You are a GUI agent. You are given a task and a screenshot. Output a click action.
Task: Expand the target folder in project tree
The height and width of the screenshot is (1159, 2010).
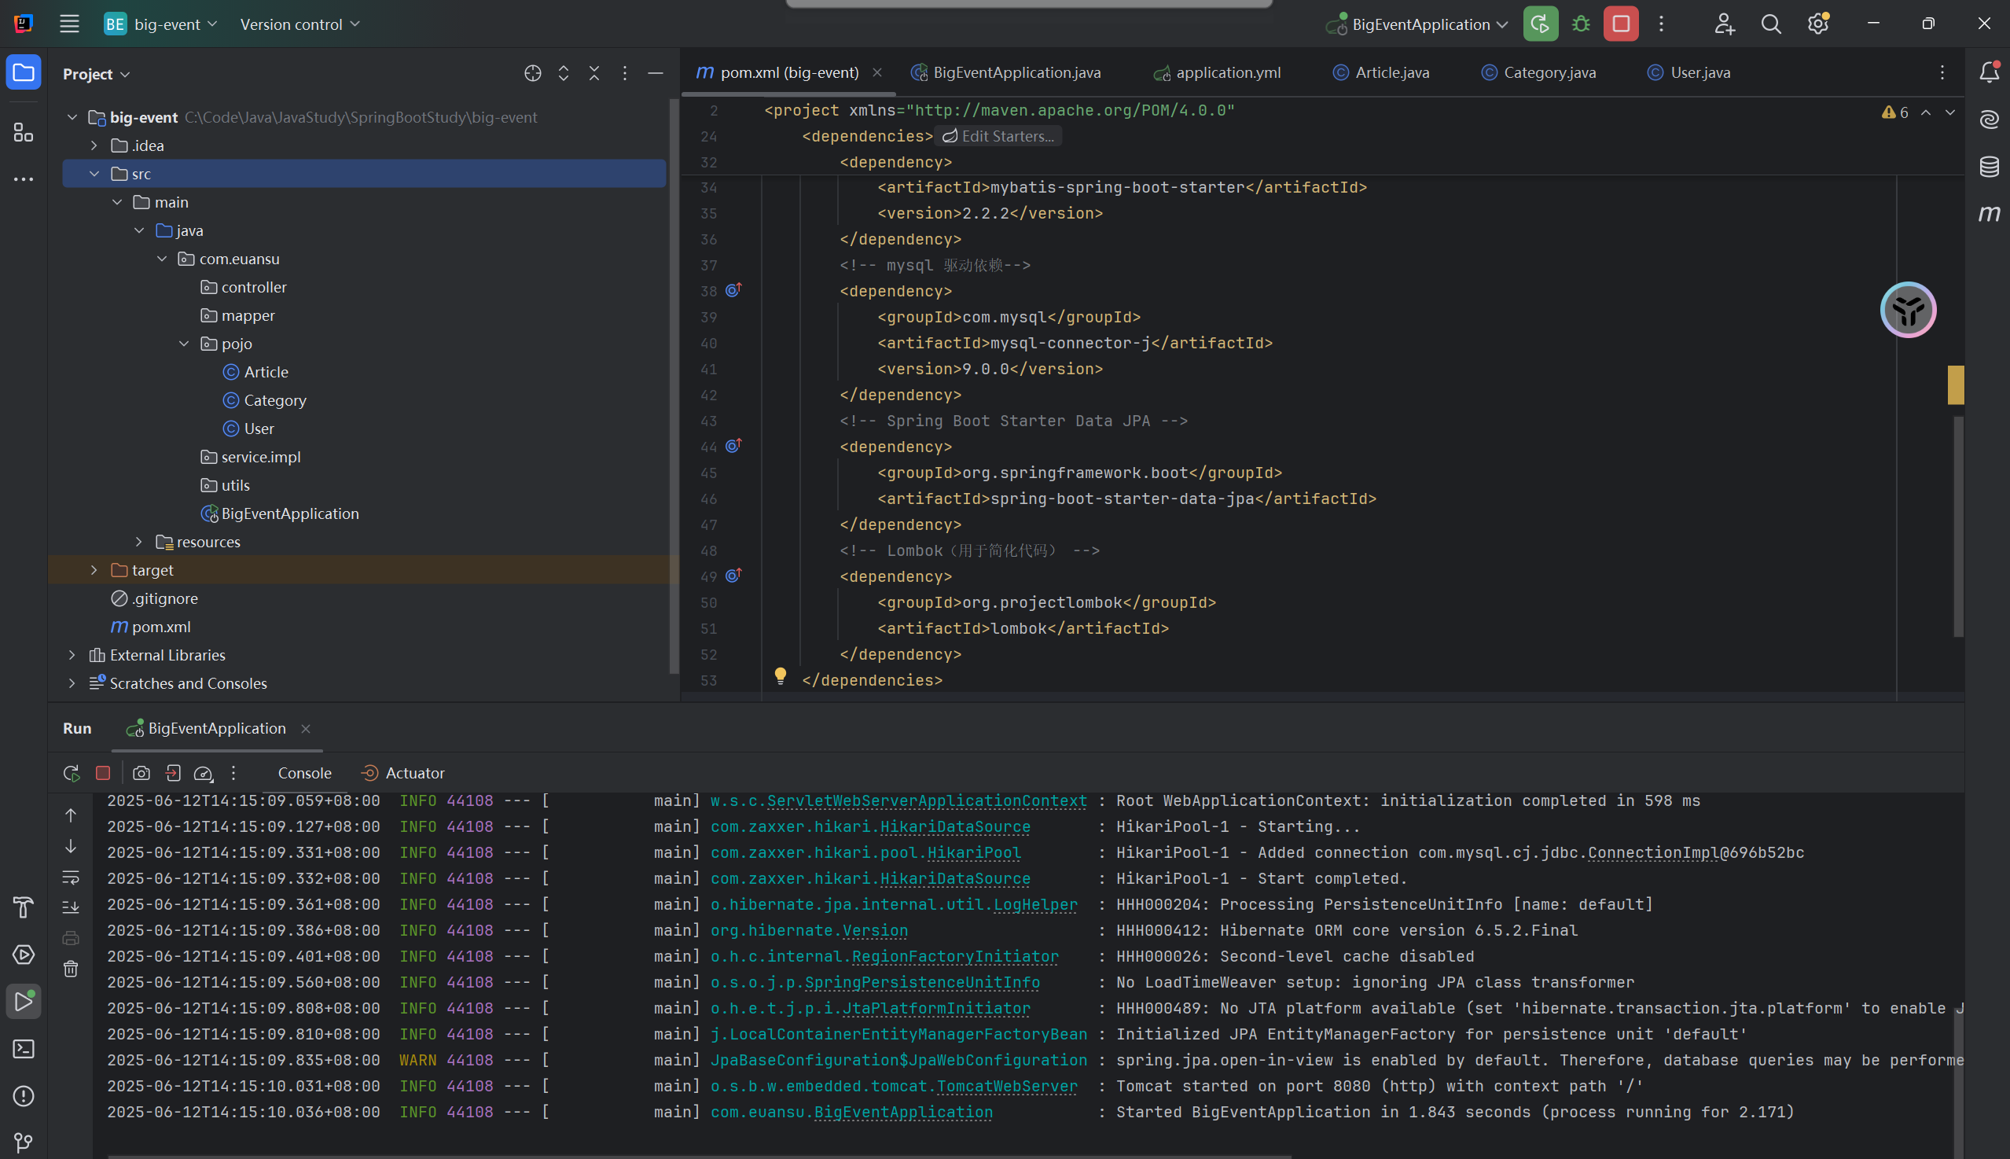tap(94, 570)
